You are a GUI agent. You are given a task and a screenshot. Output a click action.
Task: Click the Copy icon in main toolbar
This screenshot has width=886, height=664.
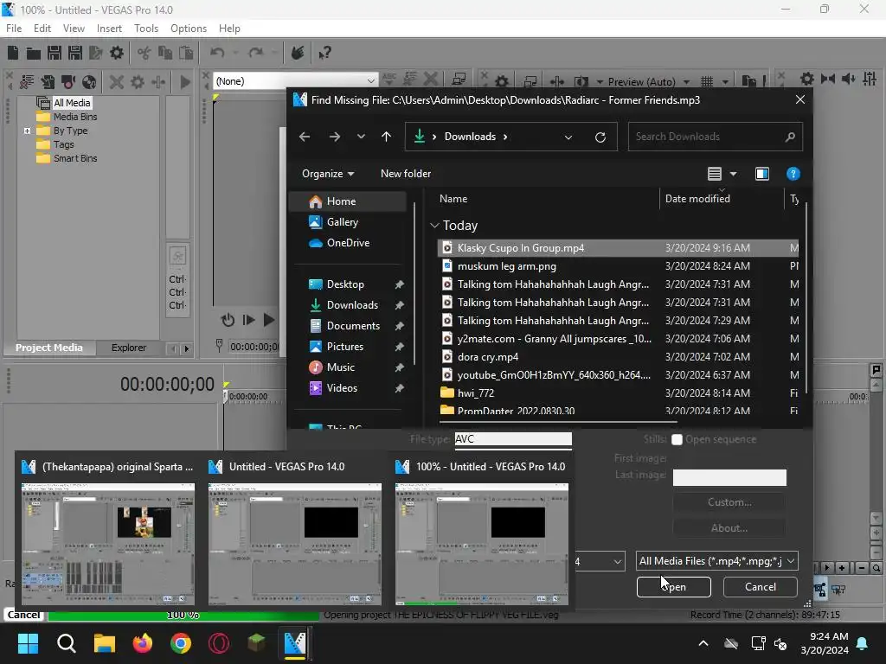pos(165,53)
